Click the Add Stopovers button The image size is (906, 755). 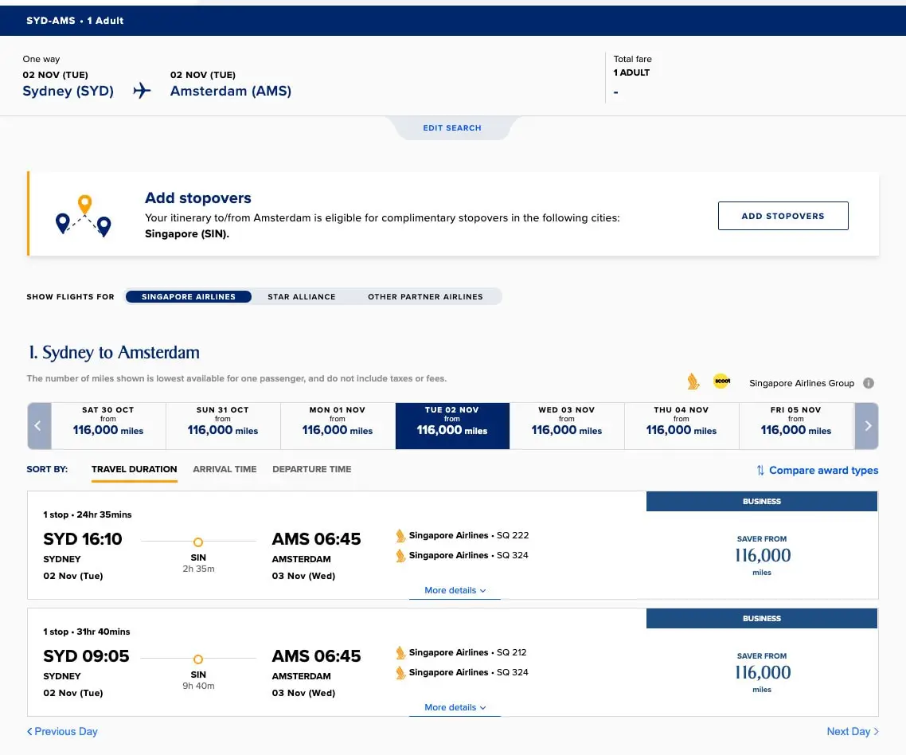(x=783, y=216)
